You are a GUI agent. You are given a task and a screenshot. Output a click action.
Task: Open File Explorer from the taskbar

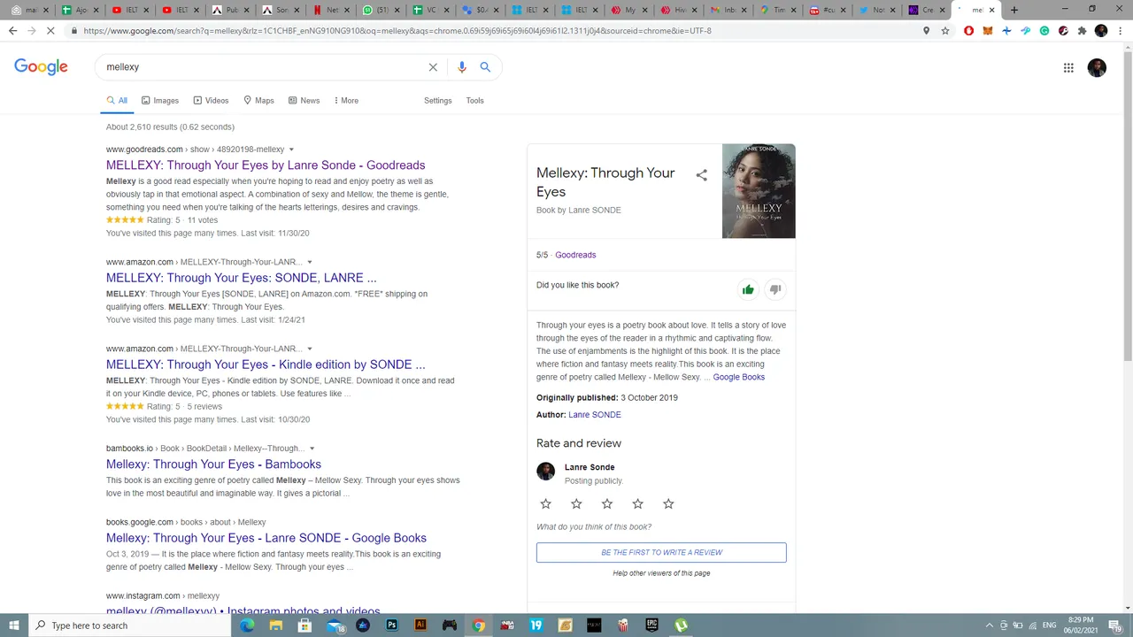pyautogui.click(x=276, y=625)
